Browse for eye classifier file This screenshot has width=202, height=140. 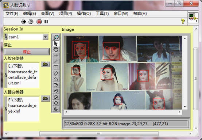(46, 98)
